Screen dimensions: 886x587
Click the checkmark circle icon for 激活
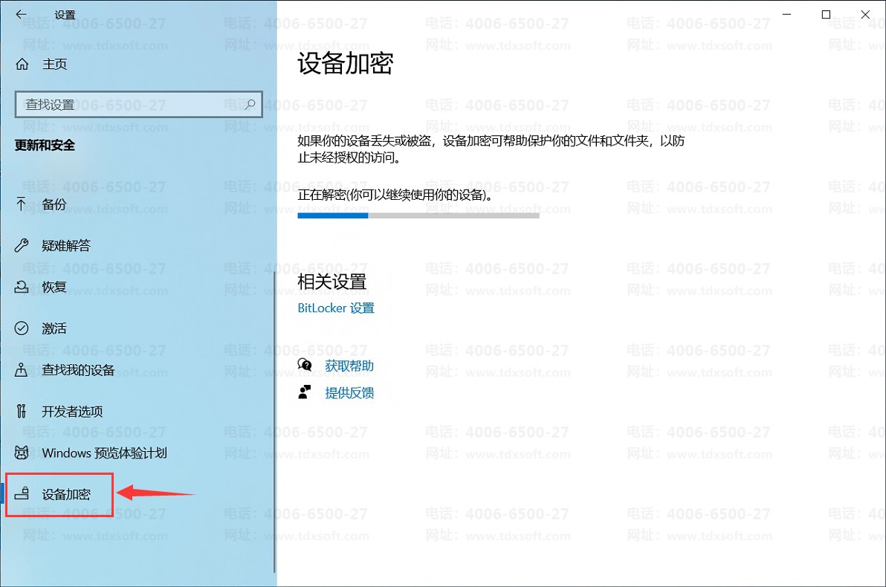pyautogui.click(x=22, y=328)
